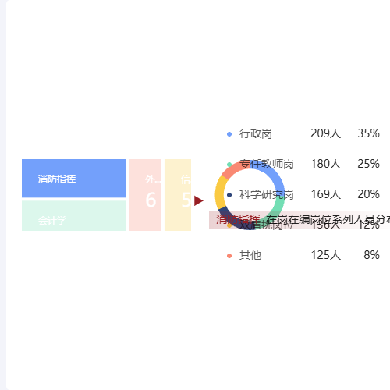Click the green segment of donut chart
Image resolution: width=390 pixels, height=390 pixels.
(x=276, y=210)
